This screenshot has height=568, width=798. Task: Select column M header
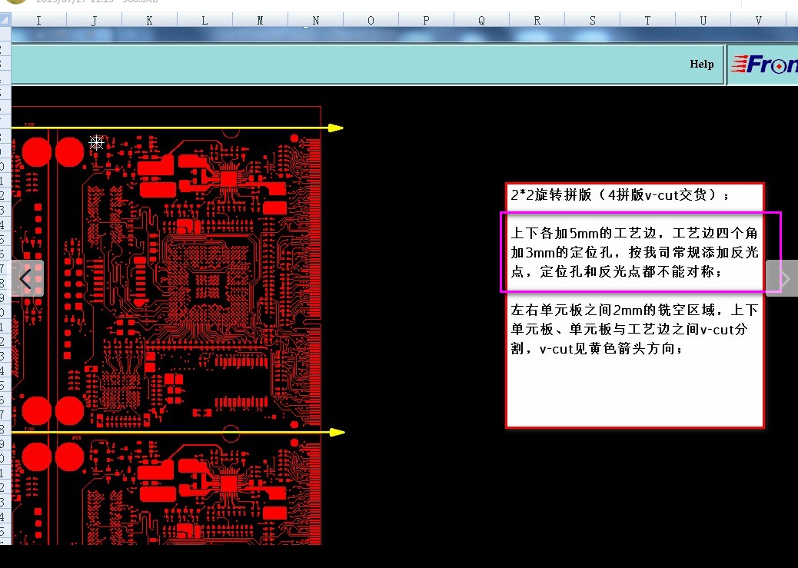(260, 20)
